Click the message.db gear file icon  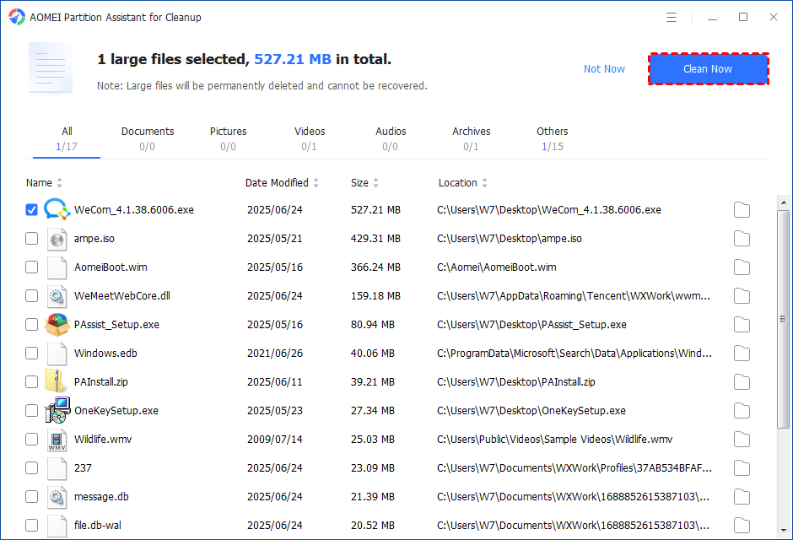click(57, 497)
